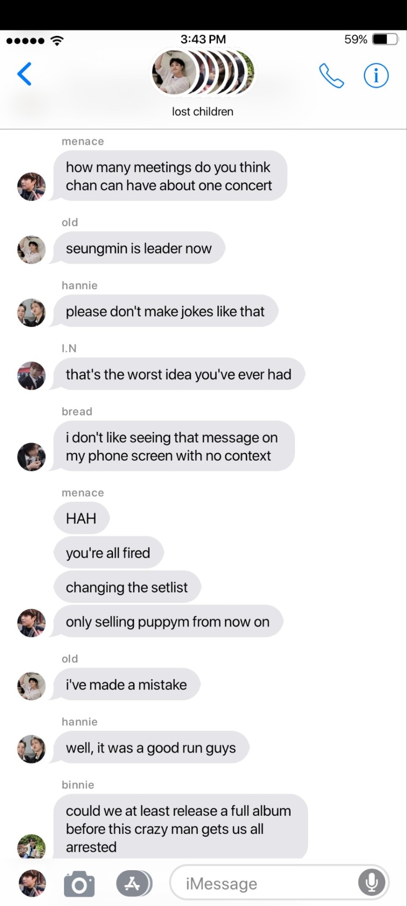Tap the bread sender's avatar

tap(32, 457)
